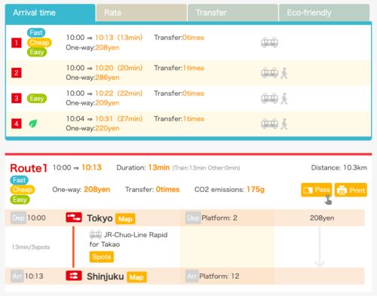Click the Easy tag in route 1 row
This screenshot has height=296, width=377.
(37, 52)
